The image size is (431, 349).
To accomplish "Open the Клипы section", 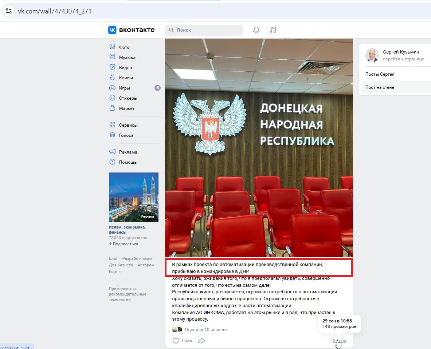I will (x=125, y=78).
